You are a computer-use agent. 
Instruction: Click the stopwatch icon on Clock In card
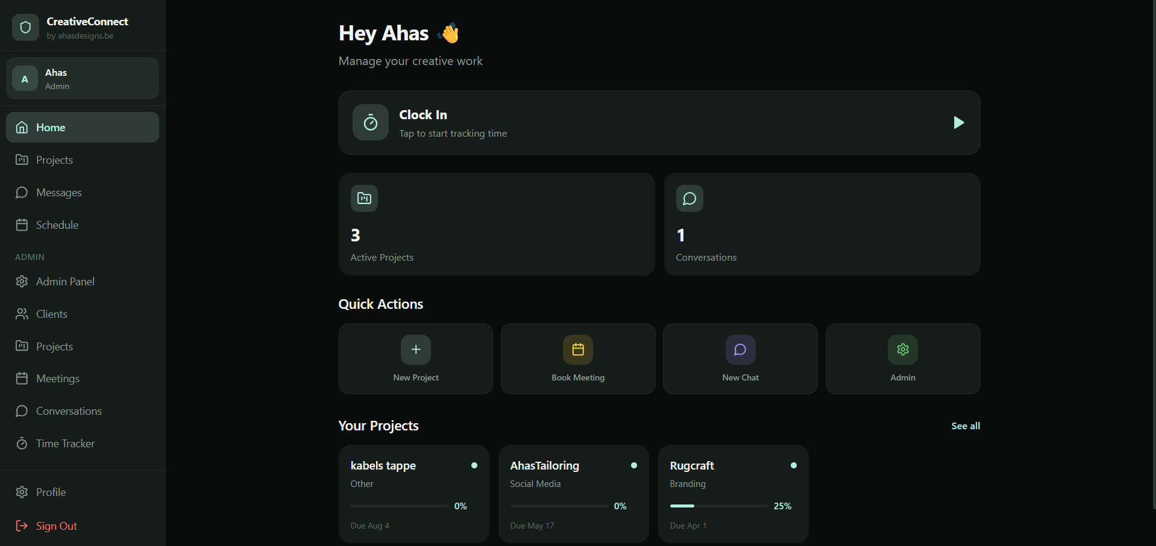point(370,122)
